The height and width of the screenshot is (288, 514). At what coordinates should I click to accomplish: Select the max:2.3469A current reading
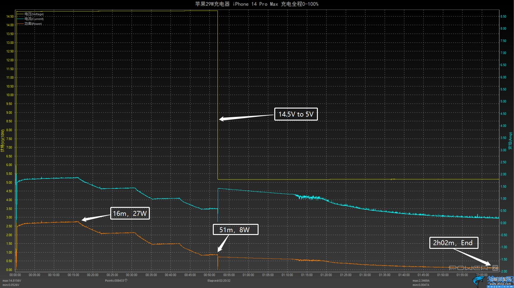421,281
